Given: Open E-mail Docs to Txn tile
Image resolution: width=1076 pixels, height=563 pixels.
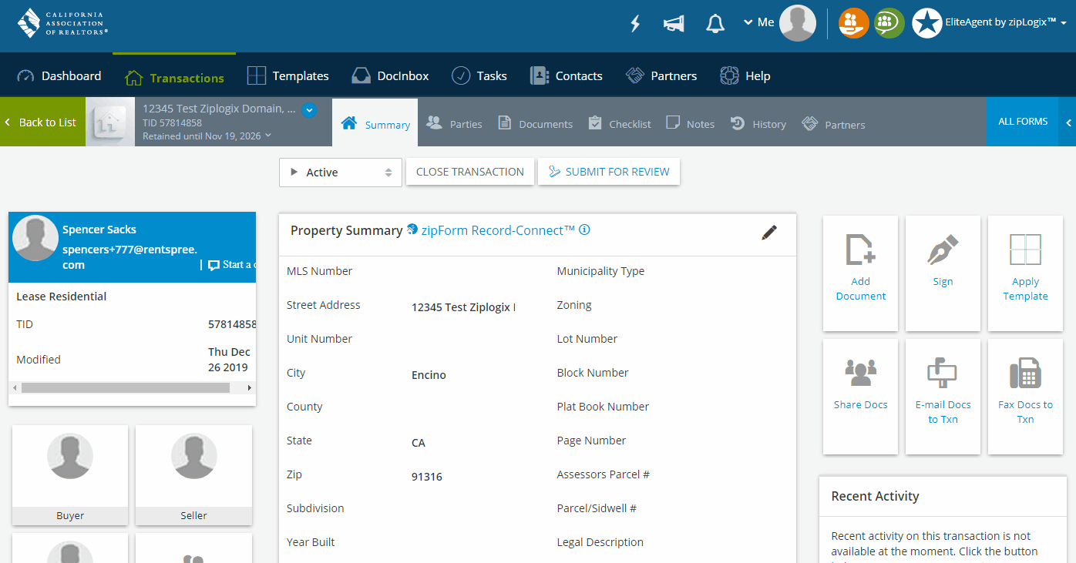Looking at the screenshot, I should tap(943, 397).
